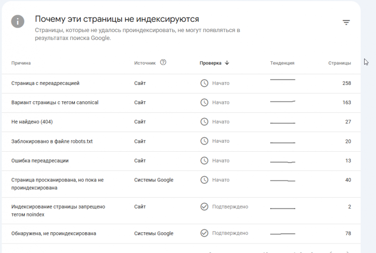This screenshot has width=376, height=253.
Task: Click checkmark icon in noindex row
Action: [204, 207]
